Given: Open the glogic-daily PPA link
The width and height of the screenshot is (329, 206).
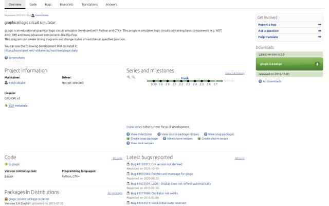Looking at the screenshot, I should (x=41, y=50).
